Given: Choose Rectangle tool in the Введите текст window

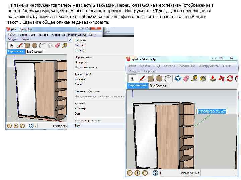Looking at the screenshot, I should tap(151, 78).
